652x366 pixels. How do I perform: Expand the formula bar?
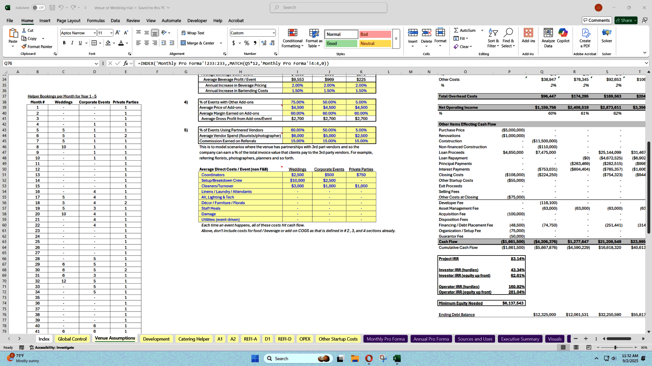pyautogui.click(x=646, y=63)
